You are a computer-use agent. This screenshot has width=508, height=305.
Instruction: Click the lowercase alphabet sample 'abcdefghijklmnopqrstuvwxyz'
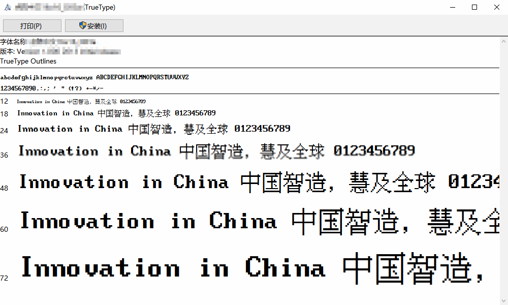tap(46, 77)
